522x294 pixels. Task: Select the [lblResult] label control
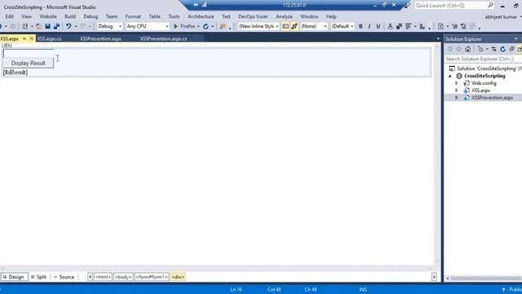[x=15, y=73]
